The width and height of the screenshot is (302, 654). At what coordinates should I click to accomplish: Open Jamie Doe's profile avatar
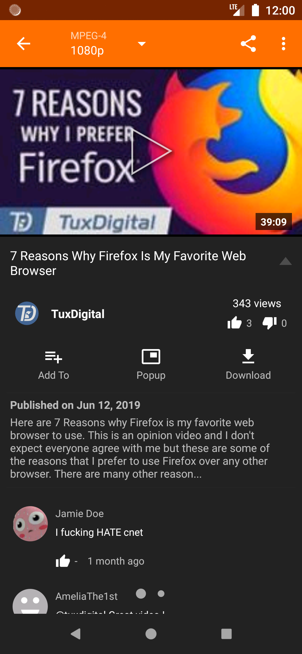pyautogui.click(x=30, y=524)
